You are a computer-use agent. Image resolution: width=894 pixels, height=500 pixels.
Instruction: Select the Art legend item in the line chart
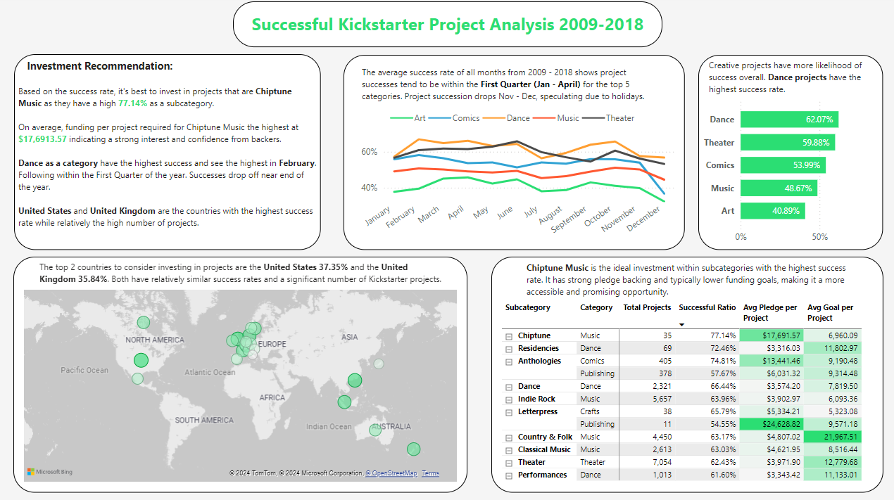coord(408,118)
